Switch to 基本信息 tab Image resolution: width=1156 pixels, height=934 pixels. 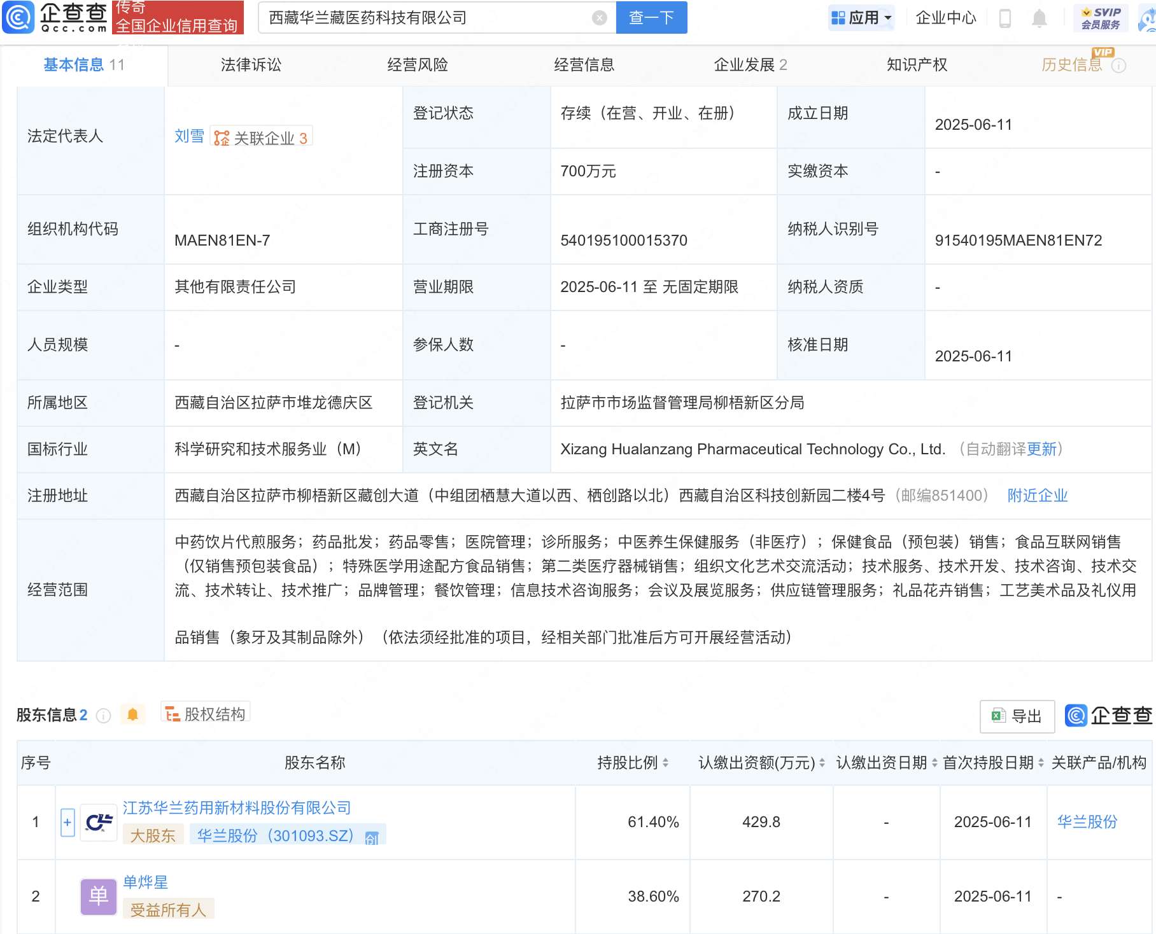coord(83,65)
